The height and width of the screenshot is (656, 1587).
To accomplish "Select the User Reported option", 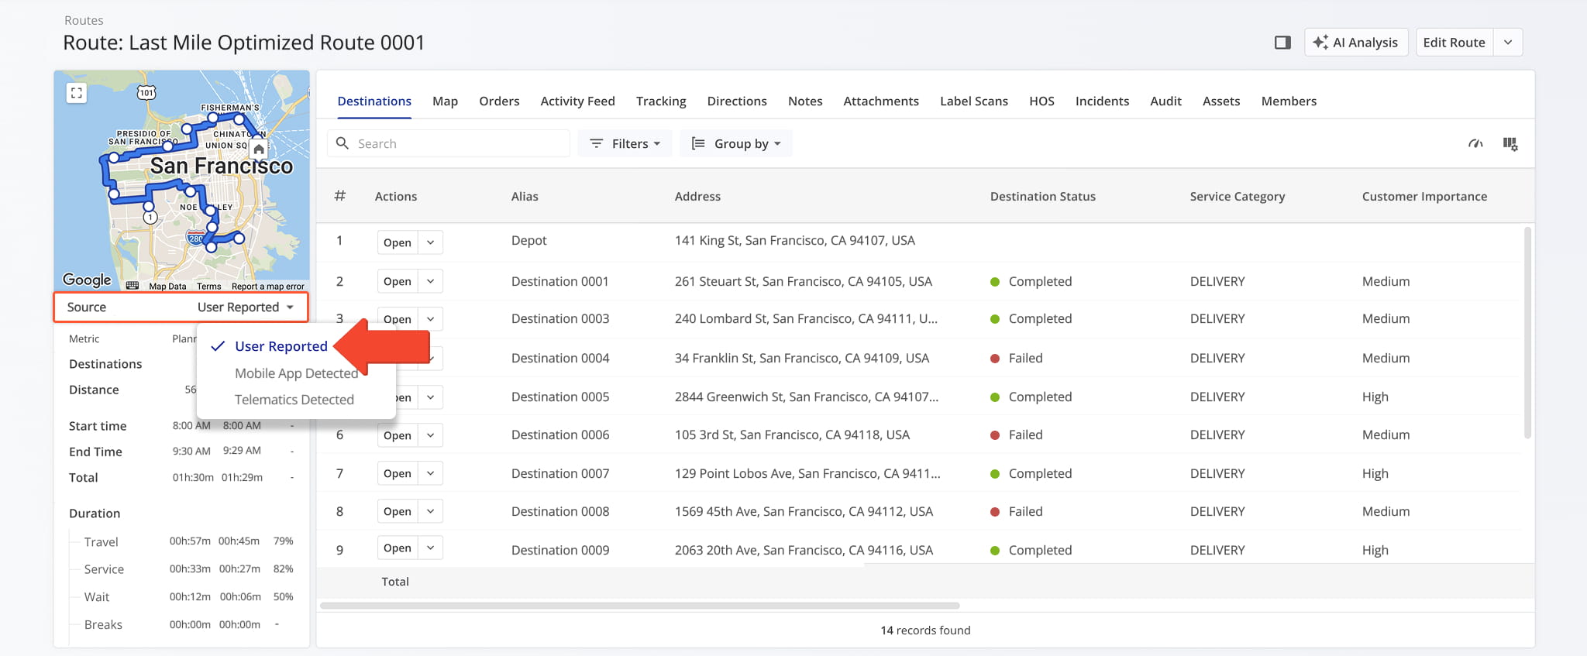I will tap(281, 346).
